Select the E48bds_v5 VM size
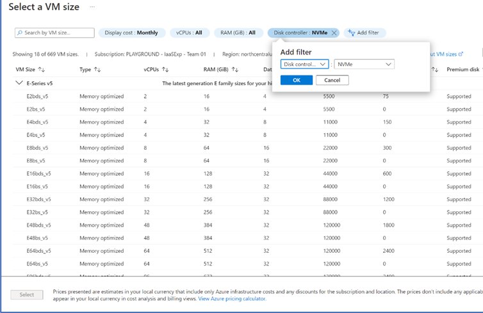 tap(39, 225)
